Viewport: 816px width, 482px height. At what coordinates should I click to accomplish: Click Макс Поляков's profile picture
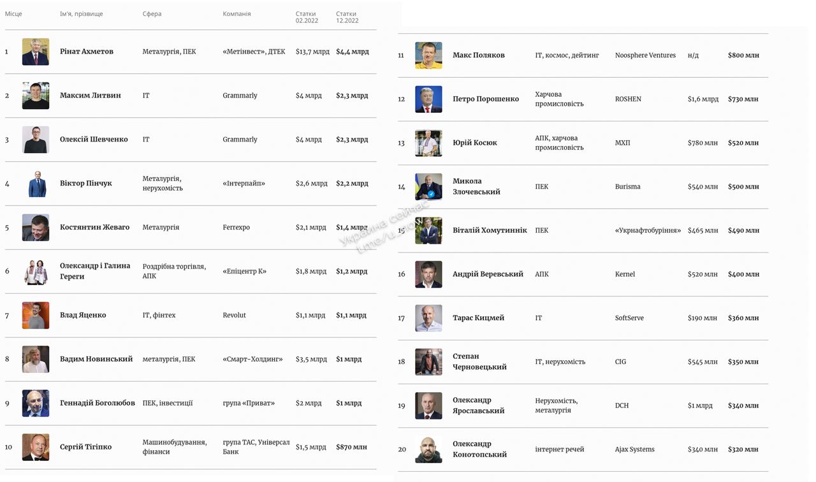(x=428, y=55)
